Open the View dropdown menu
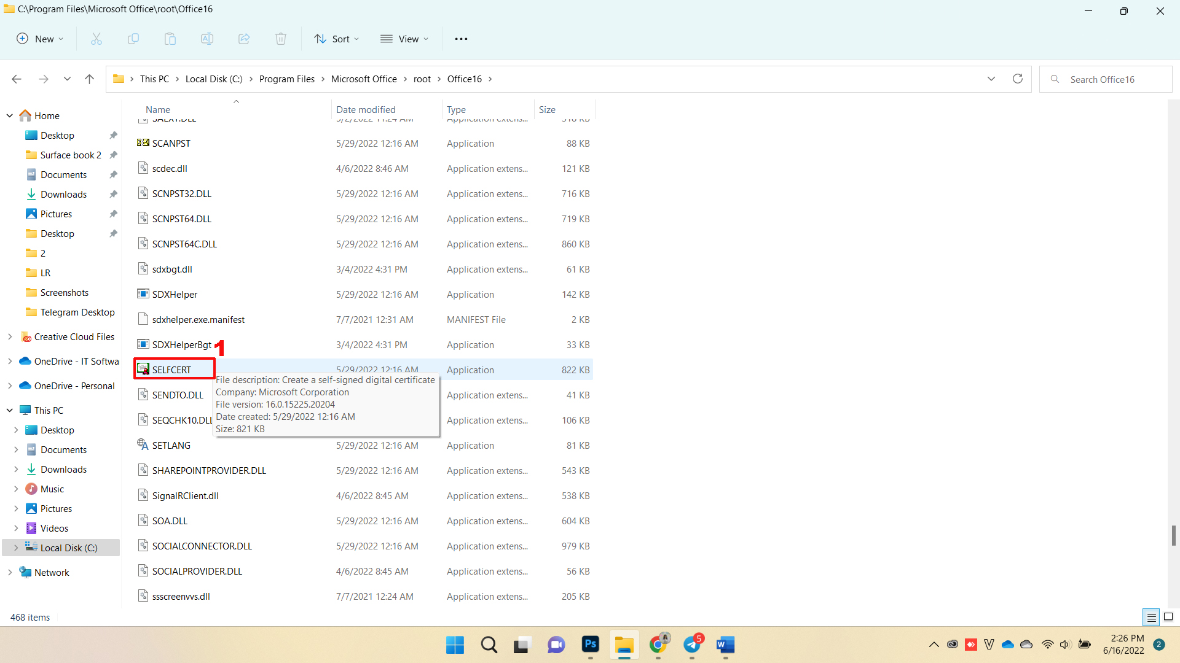 (404, 39)
